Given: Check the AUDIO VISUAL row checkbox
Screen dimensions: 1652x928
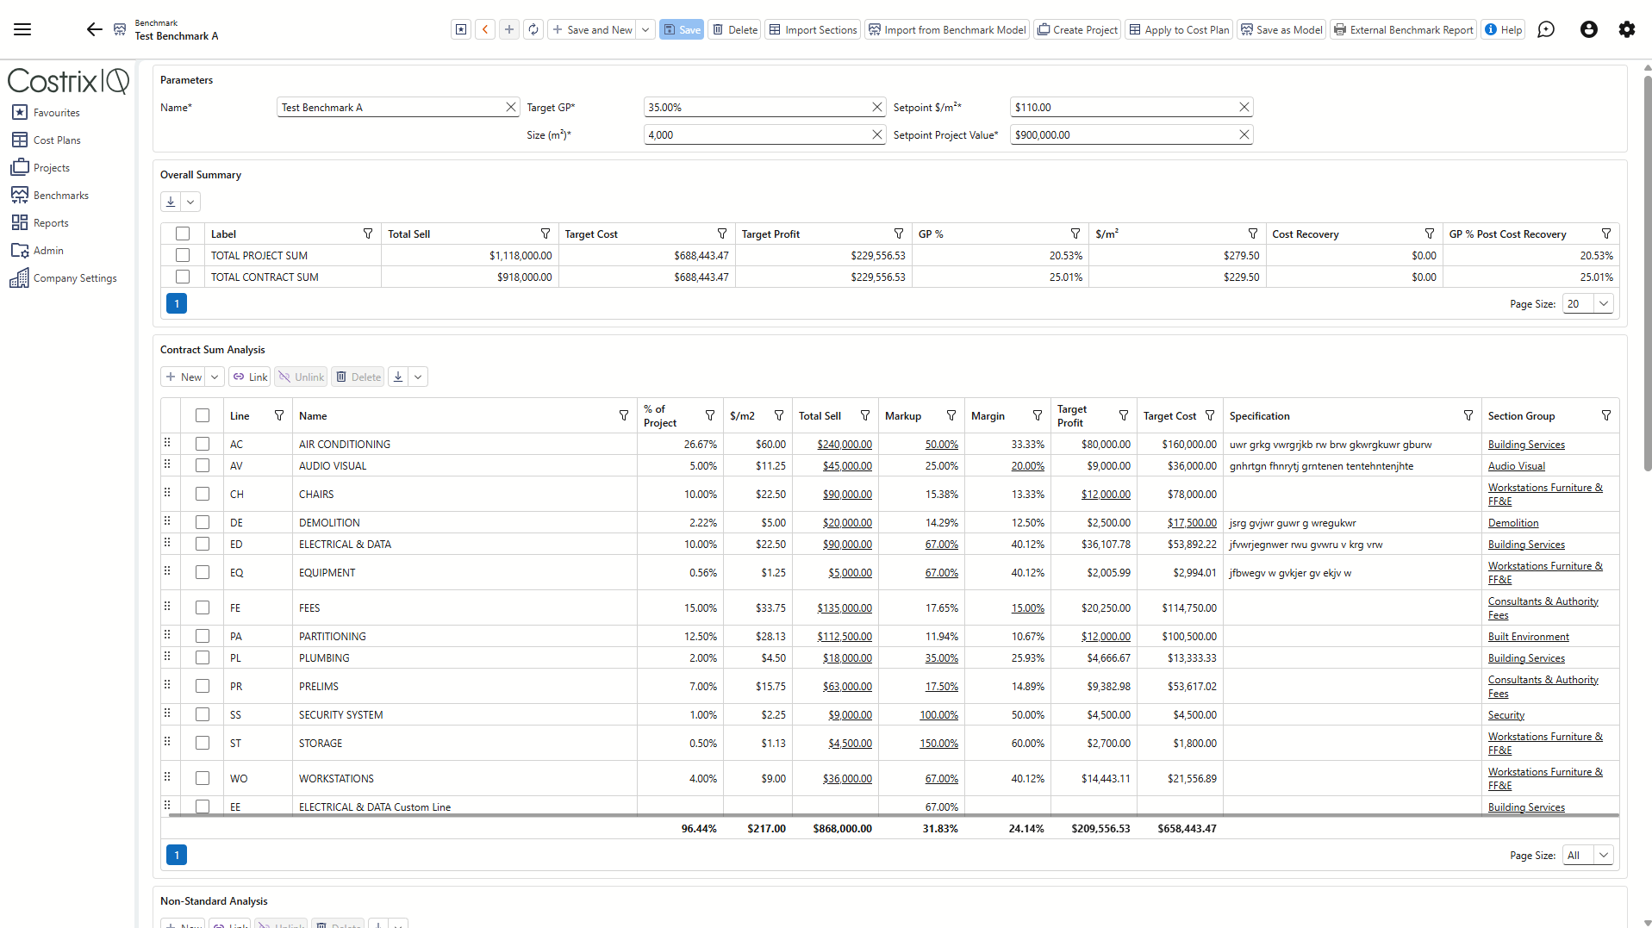Looking at the screenshot, I should (x=203, y=465).
